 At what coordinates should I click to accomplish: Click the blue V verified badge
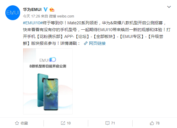point(46,9)
